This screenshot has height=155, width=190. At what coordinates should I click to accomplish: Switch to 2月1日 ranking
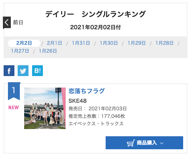54,43
